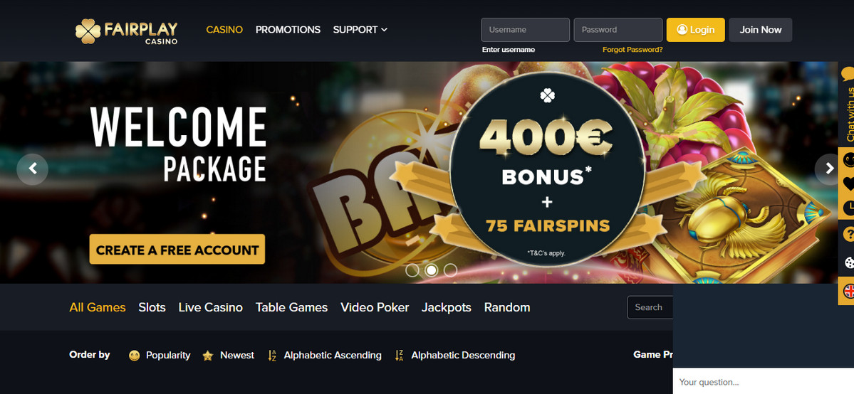Open the heart favorites sidebar icon
This screenshot has width=854, height=394.
[848, 183]
